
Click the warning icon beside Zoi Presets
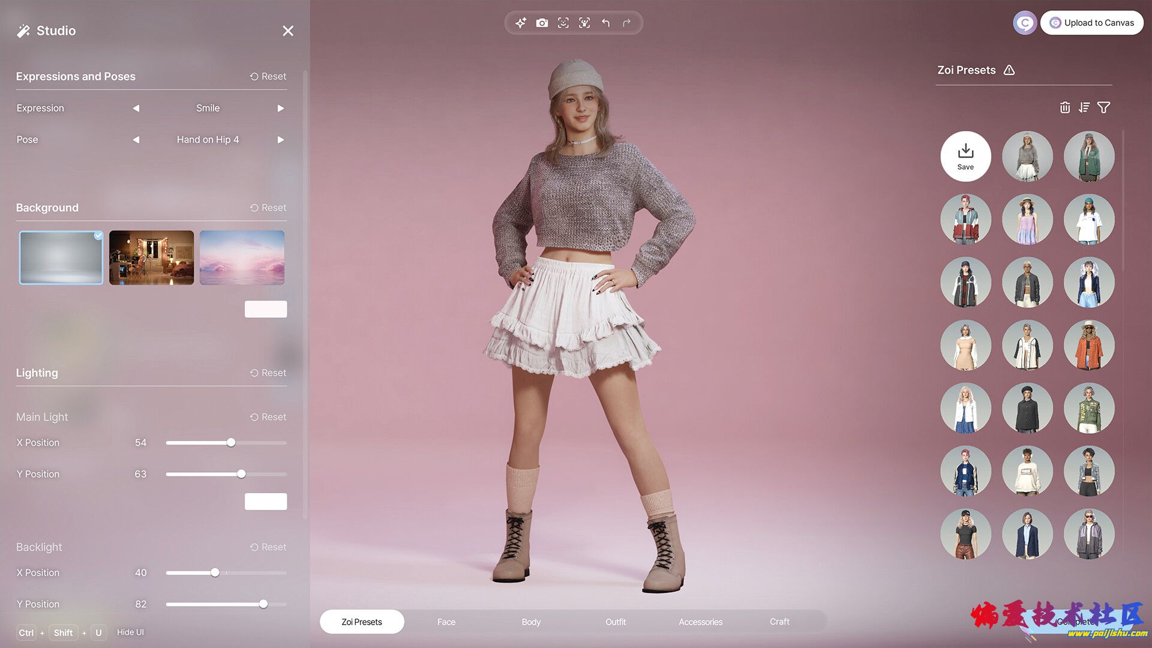1009,70
